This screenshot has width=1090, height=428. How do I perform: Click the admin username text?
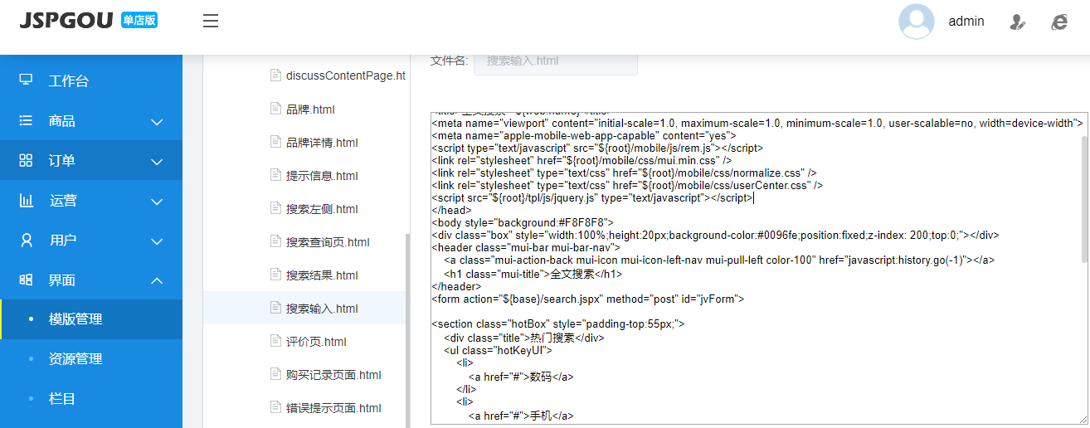966,22
